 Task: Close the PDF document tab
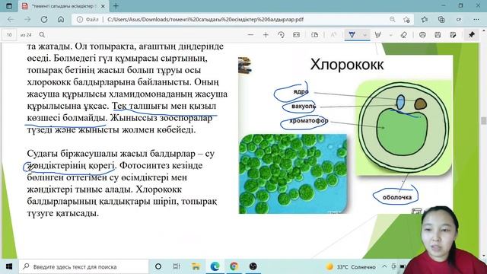tap(103, 6)
